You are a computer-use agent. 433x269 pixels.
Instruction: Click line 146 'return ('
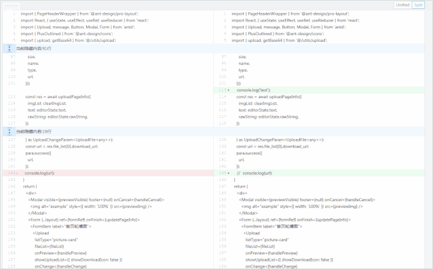(x=30, y=186)
